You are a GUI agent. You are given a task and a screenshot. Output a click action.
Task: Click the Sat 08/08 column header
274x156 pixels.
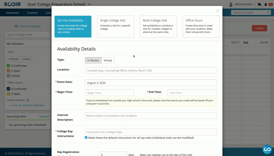tap(256, 42)
